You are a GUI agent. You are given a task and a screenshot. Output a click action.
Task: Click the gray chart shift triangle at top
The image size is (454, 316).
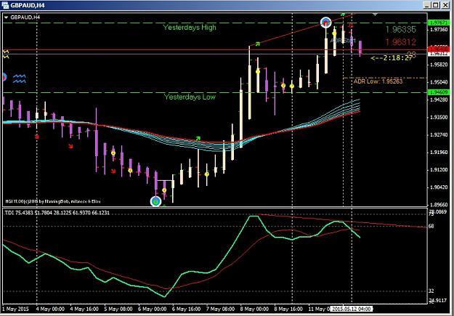tap(375, 15)
